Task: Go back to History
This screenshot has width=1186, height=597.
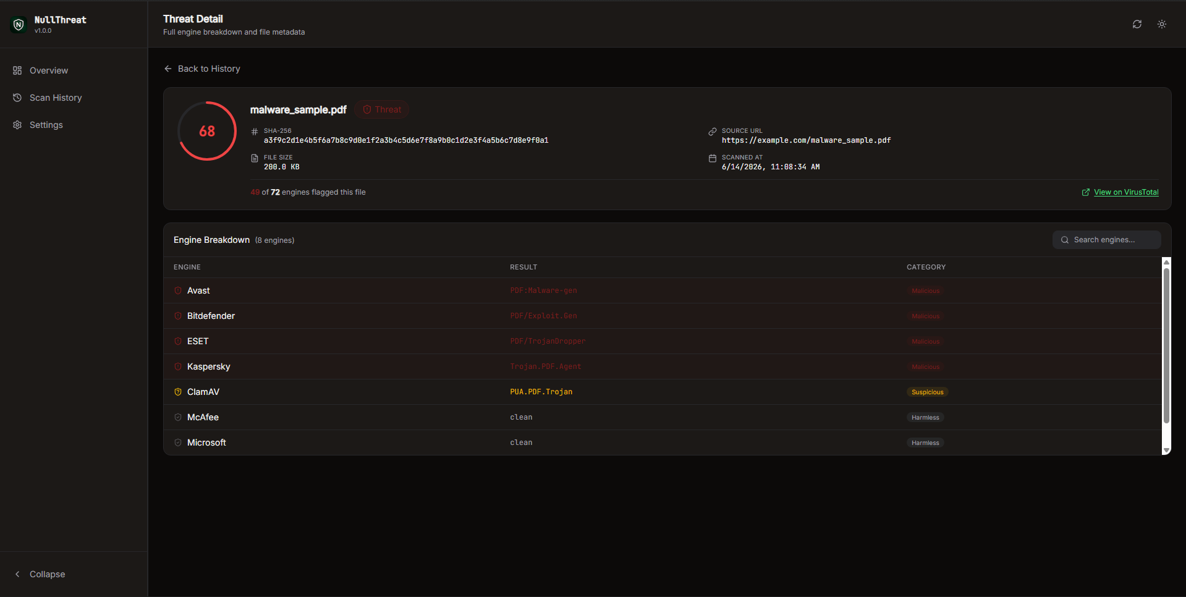Action: 202,69
